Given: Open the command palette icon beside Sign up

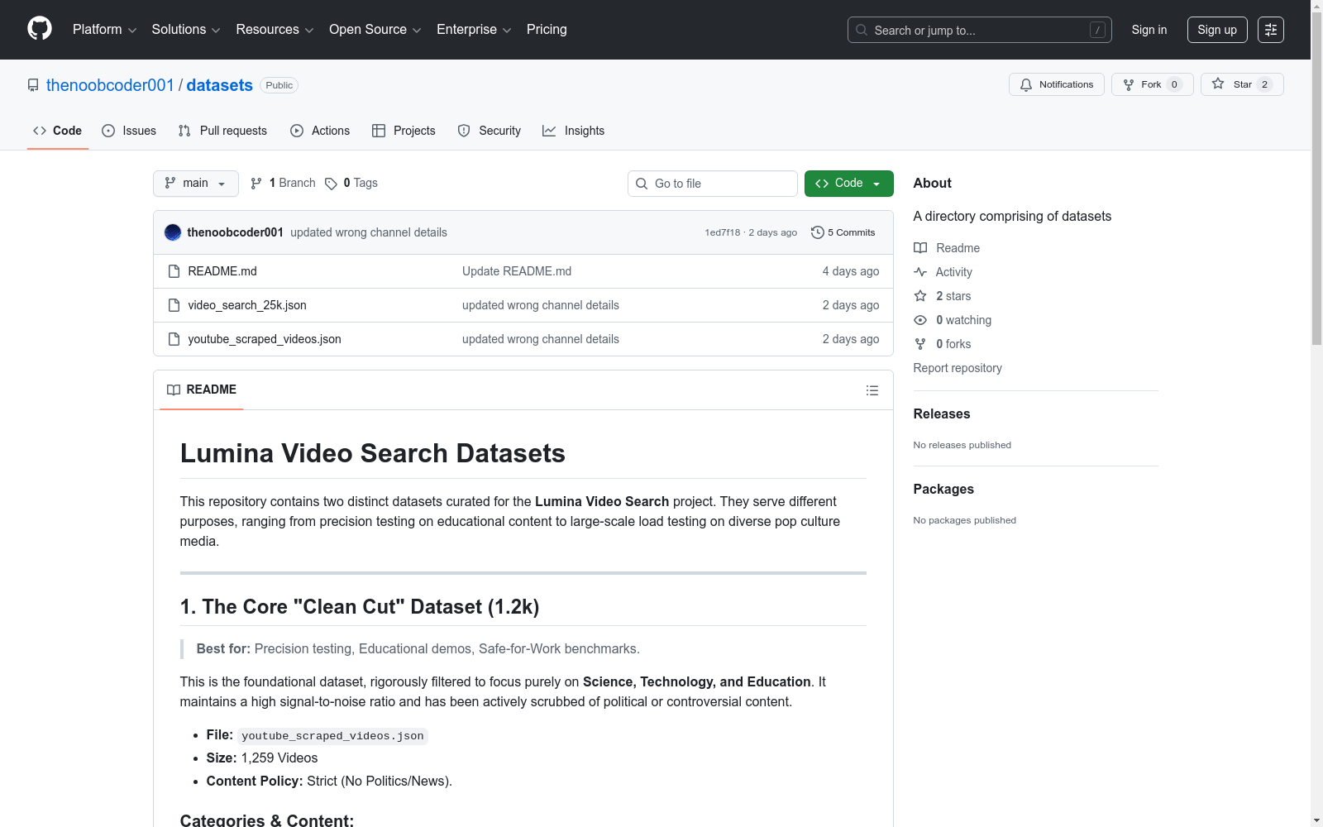Looking at the screenshot, I should (x=1271, y=30).
